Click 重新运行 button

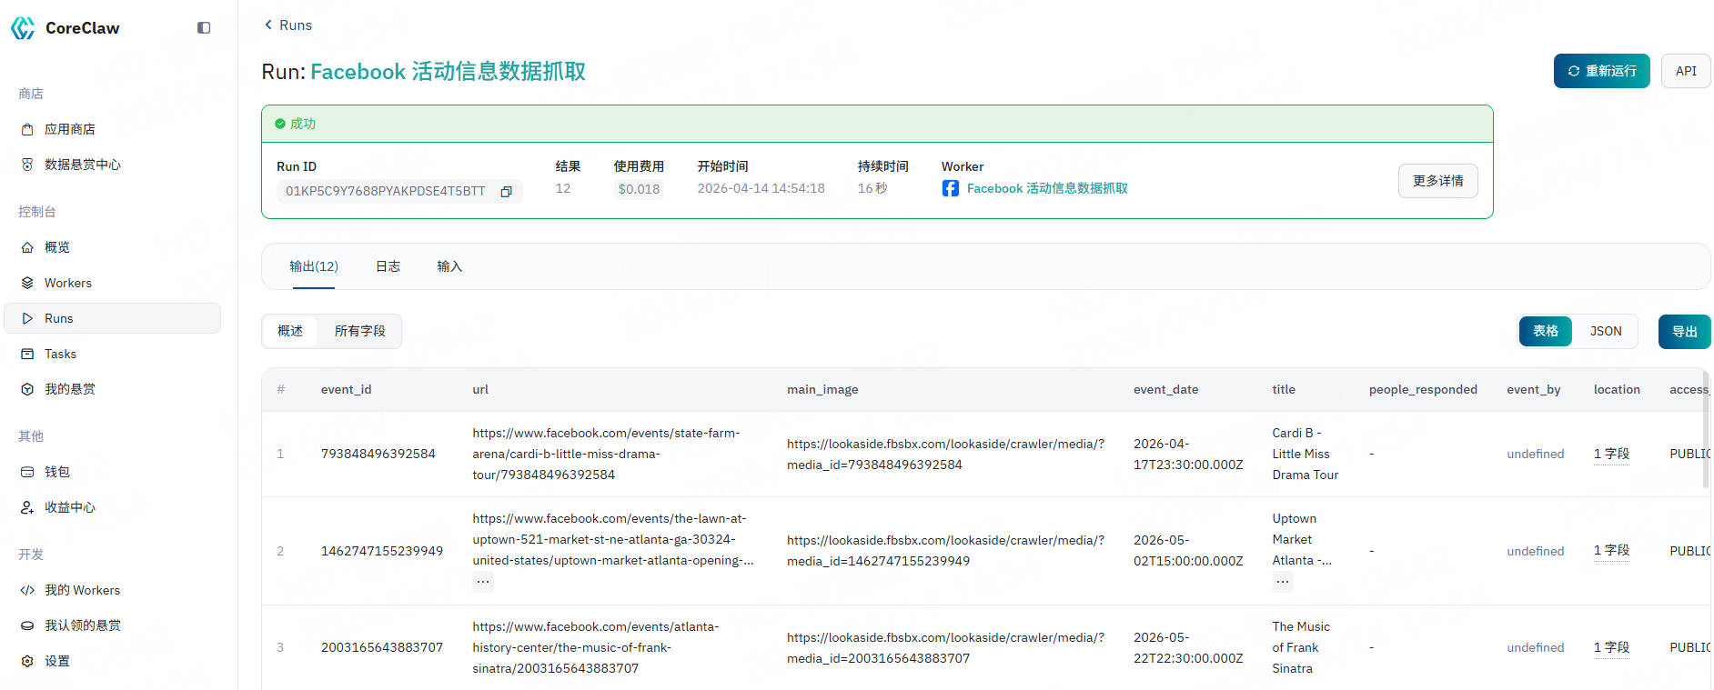1601,71
